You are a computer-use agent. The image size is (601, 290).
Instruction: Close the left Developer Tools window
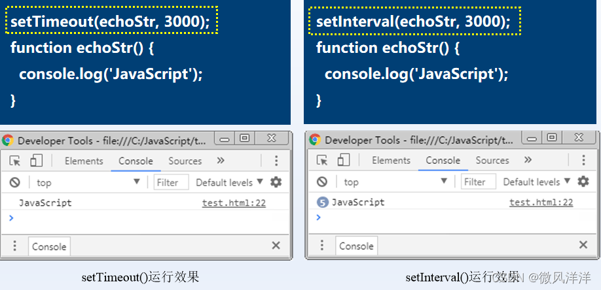[x=272, y=139]
